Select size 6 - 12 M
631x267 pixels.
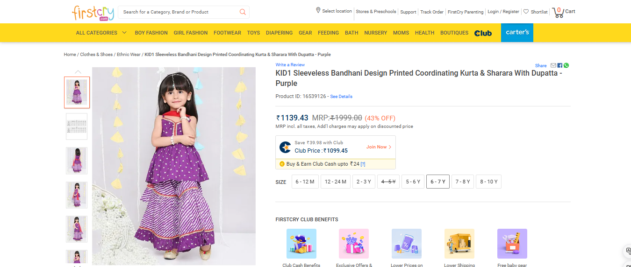[305, 182]
